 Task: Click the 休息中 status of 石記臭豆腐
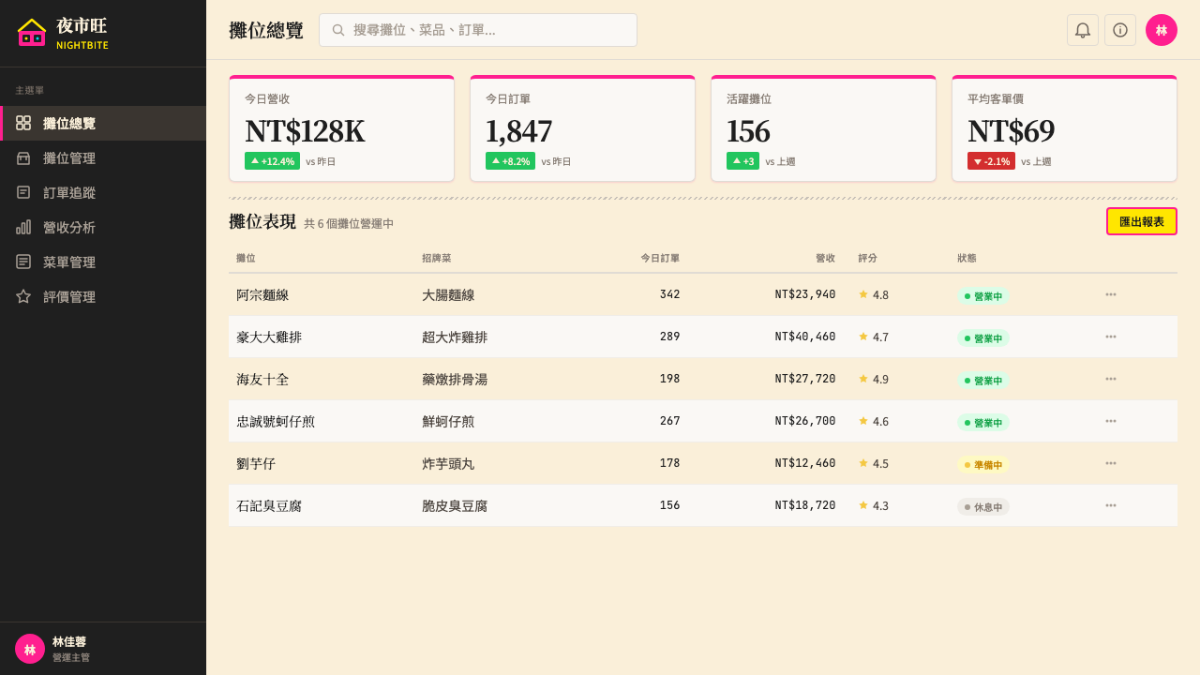pyautogui.click(x=983, y=506)
